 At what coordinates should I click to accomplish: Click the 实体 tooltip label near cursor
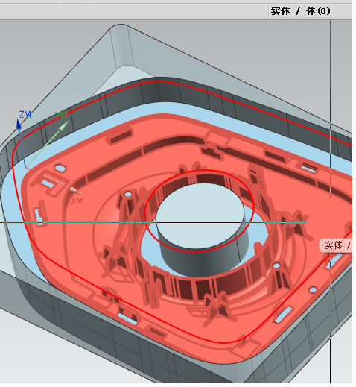[x=336, y=245]
